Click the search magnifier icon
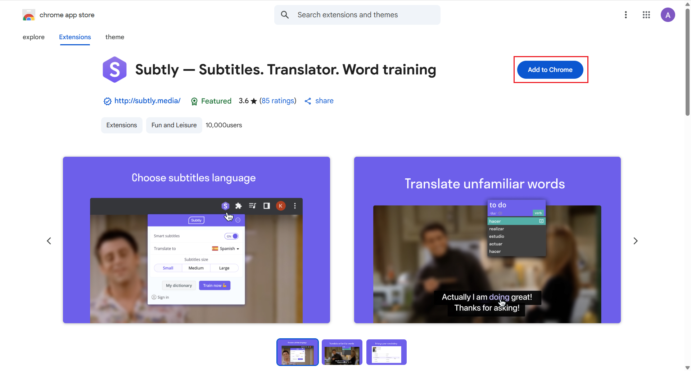The image size is (691, 371). (x=285, y=15)
